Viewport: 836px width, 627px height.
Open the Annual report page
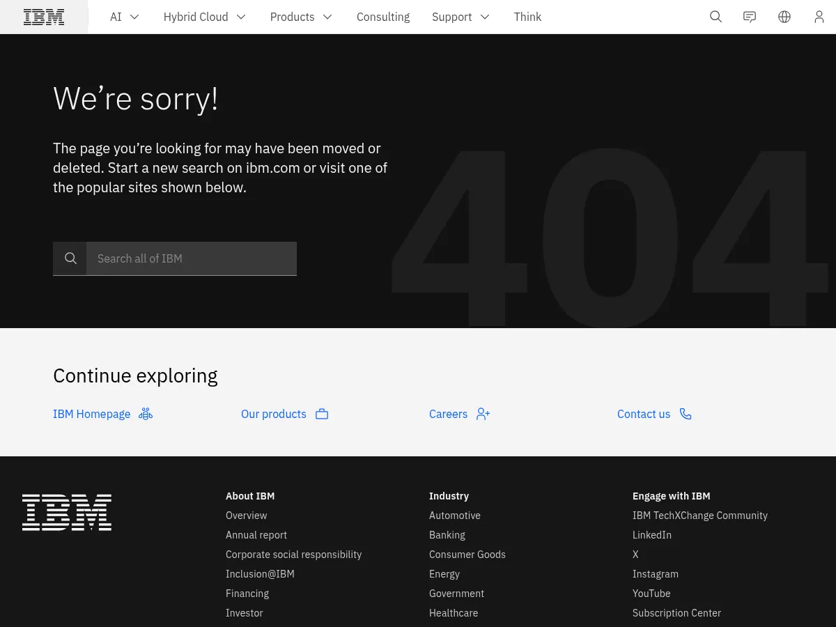pos(256,535)
